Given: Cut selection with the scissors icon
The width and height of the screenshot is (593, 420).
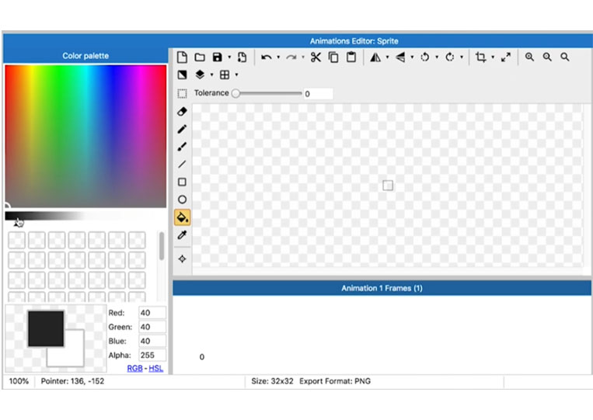Looking at the screenshot, I should click(x=316, y=57).
